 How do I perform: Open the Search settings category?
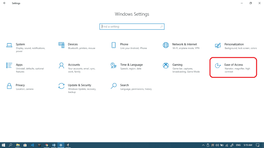point(131,87)
